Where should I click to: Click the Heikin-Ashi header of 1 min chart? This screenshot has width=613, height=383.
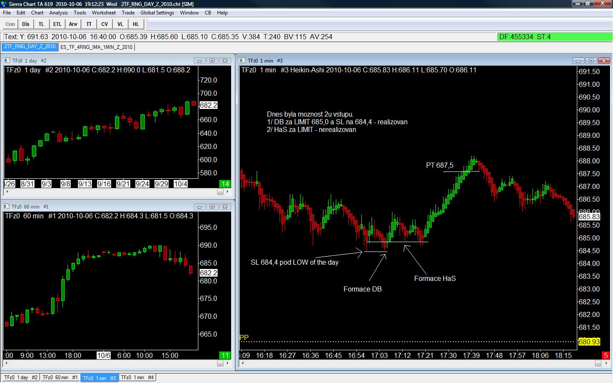[358, 70]
